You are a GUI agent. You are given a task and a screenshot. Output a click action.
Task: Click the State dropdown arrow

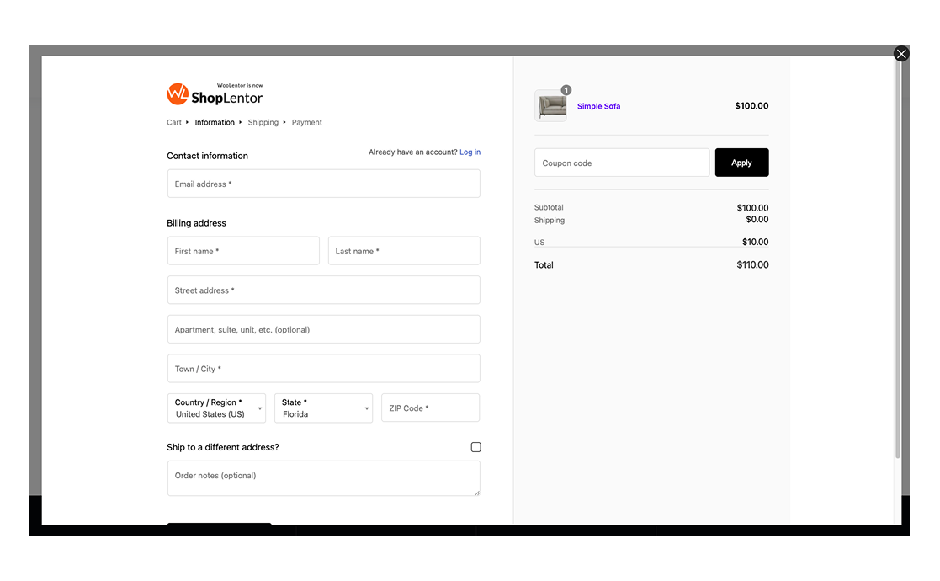pyautogui.click(x=365, y=408)
